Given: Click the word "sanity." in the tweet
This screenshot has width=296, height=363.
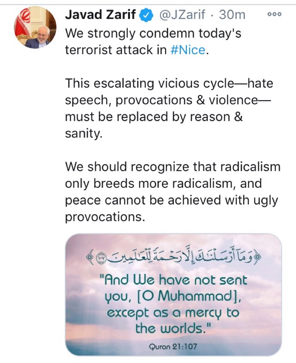Looking at the screenshot, I should [84, 134].
